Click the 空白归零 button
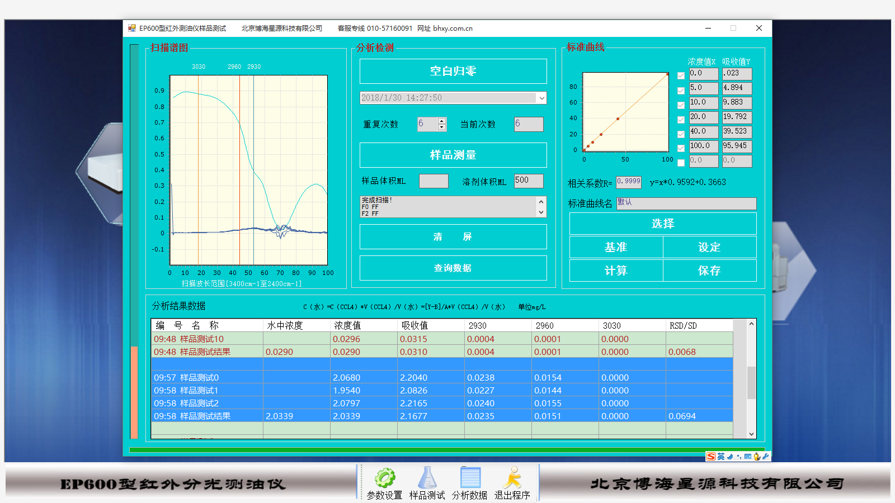The width and height of the screenshot is (895, 503). [453, 72]
